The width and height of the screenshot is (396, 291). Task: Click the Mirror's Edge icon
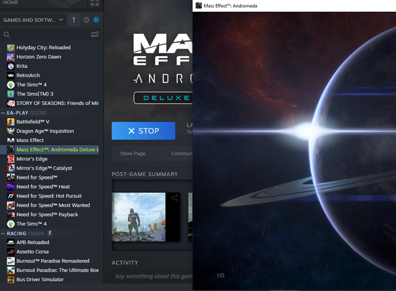click(11, 159)
